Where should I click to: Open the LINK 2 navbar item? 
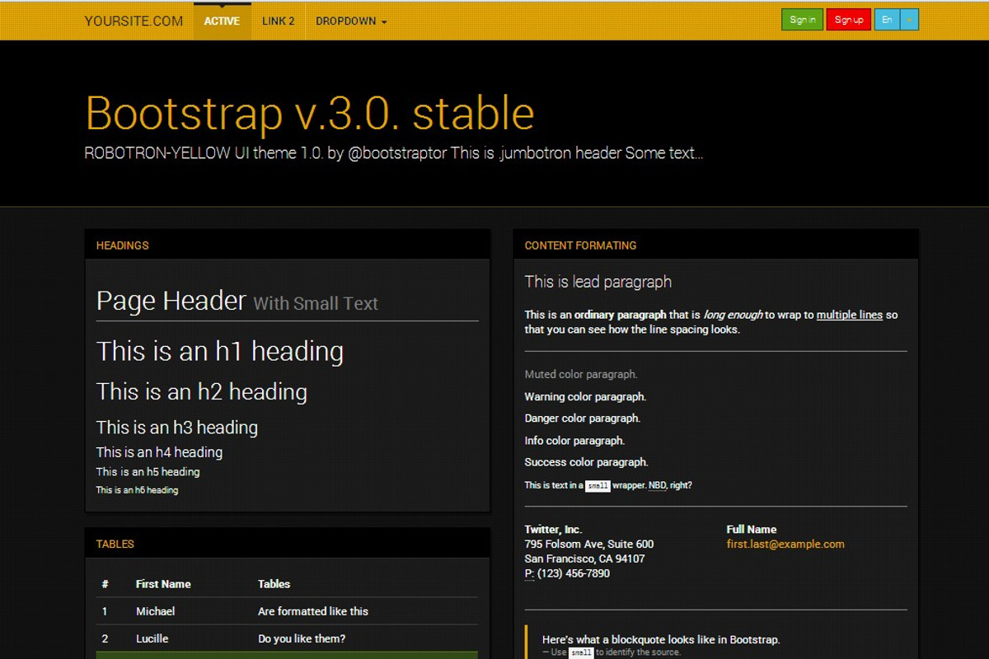(x=279, y=21)
